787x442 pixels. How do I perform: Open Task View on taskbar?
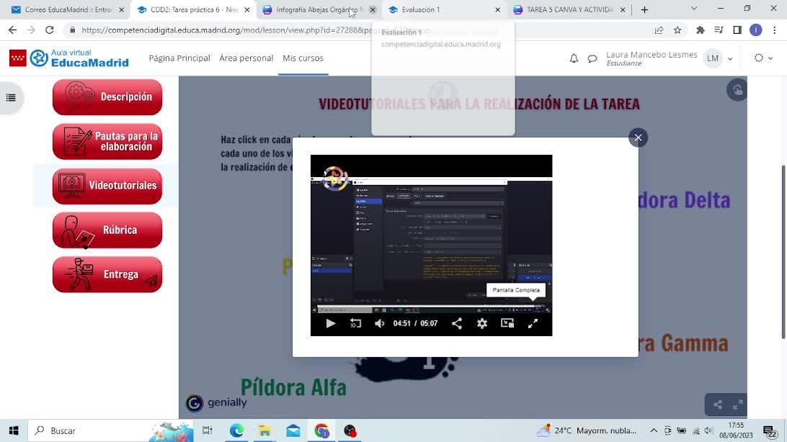[207, 430]
